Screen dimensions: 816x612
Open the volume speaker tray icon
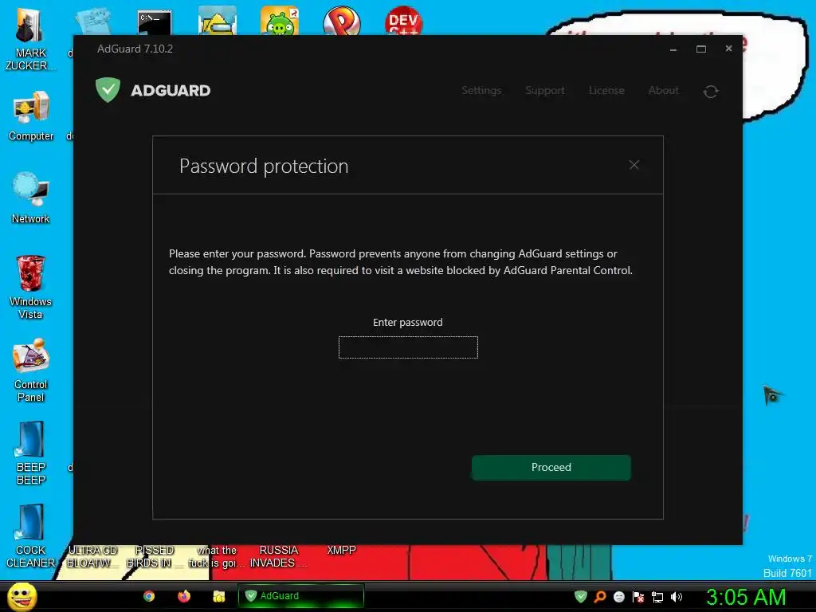676,597
